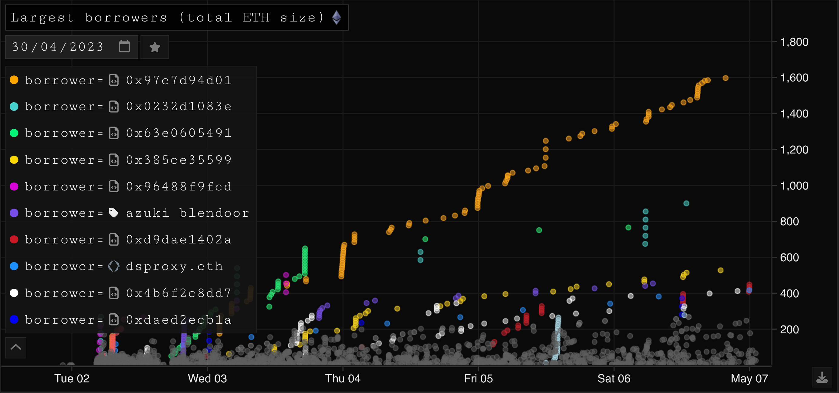This screenshot has width=839, height=393.
Task: Click the Fri 05 date axis label
Action: (478, 378)
